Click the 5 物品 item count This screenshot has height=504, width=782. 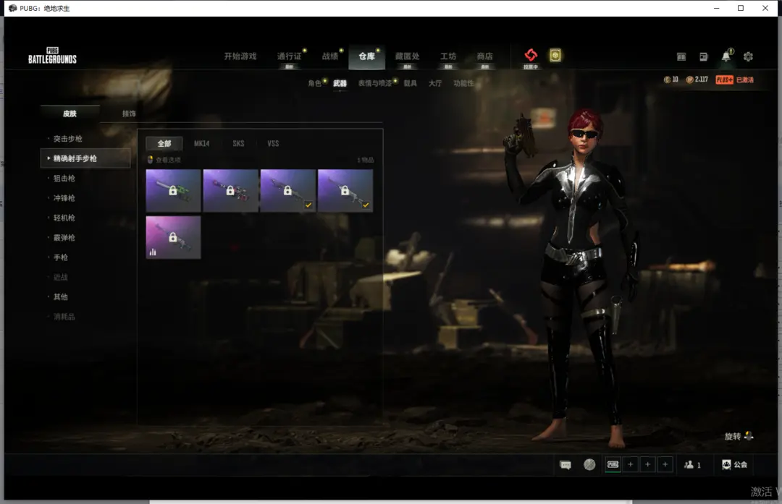click(x=366, y=160)
